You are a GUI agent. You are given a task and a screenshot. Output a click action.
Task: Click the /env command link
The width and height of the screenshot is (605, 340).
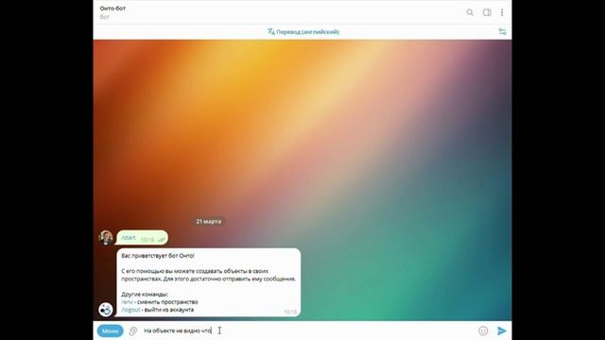point(127,302)
